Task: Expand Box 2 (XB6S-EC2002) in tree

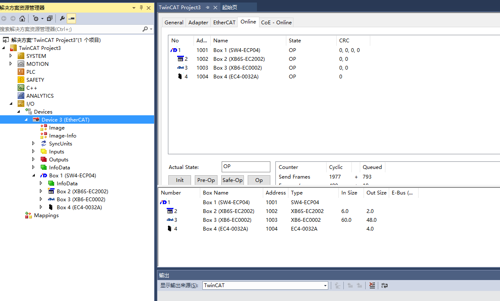Action: click(41, 192)
